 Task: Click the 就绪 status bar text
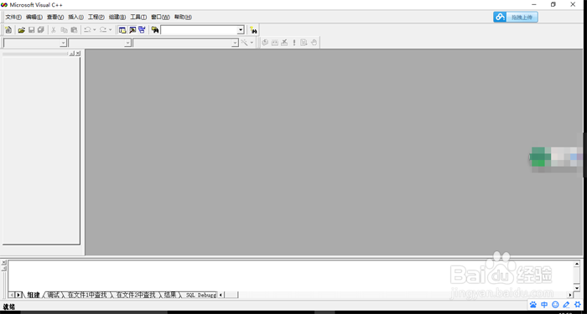tap(9, 306)
